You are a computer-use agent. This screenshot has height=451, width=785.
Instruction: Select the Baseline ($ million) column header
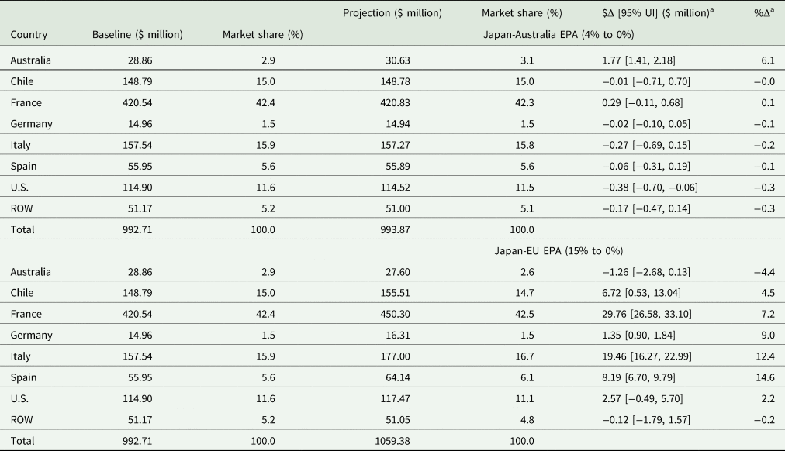click(x=137, y=35)
